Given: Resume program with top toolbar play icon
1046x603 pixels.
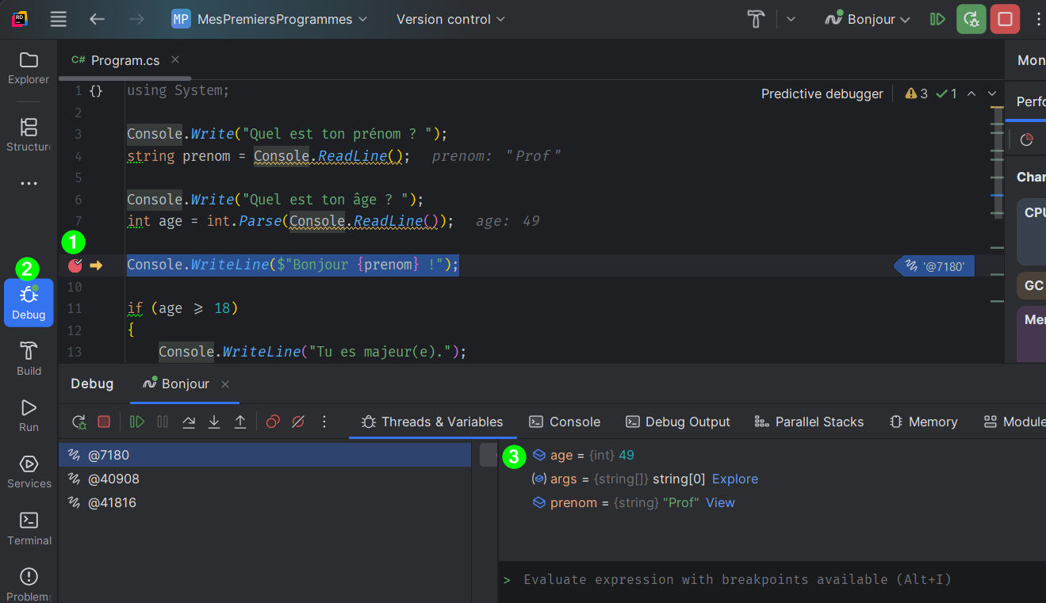Looking at the screenshot, I should point(938,19).
